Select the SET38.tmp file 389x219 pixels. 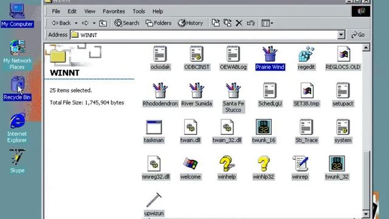click(306, 91)
